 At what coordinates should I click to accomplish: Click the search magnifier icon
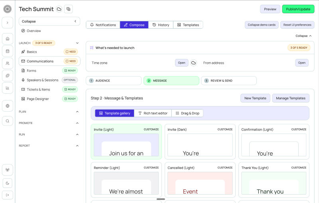(8, 121)
